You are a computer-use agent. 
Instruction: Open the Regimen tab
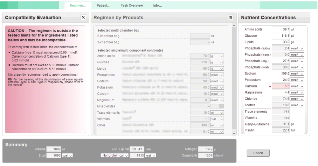[78, 5]
